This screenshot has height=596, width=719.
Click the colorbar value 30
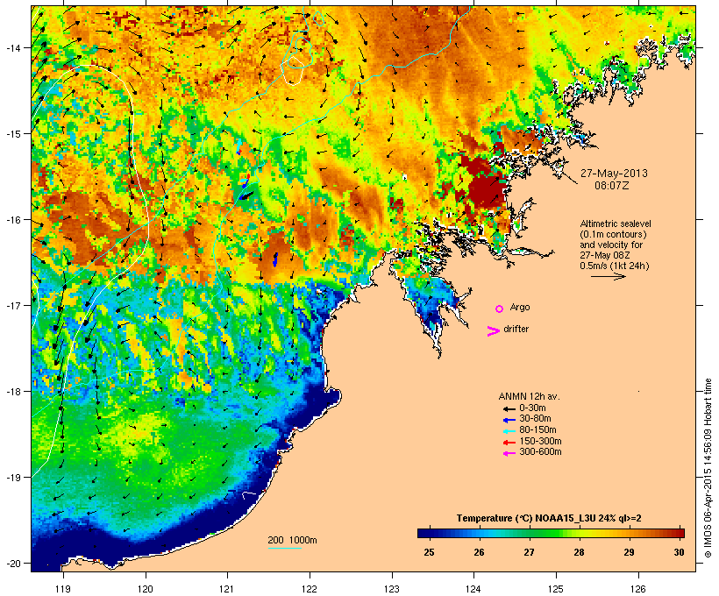[x=680, y=552]
